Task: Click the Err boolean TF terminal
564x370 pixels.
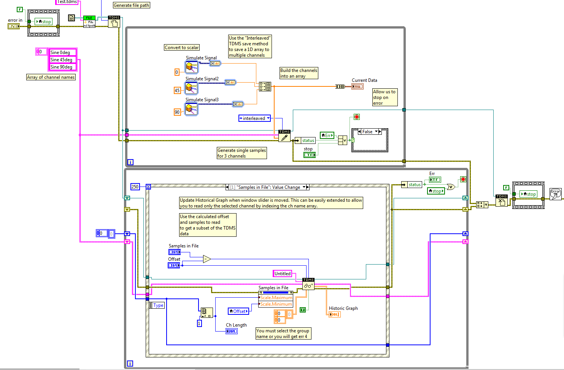Action: tap(435, 180)
